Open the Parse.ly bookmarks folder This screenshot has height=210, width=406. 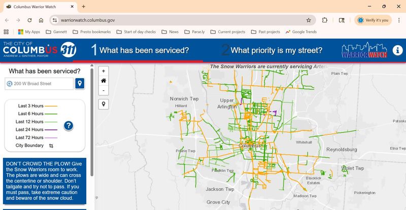tap(194, 32)
